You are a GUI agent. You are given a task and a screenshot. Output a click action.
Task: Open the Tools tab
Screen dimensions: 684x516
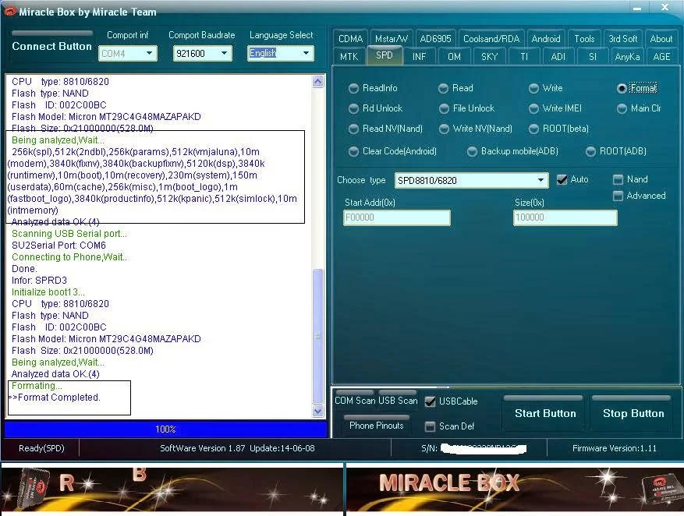tap(584, 39)
